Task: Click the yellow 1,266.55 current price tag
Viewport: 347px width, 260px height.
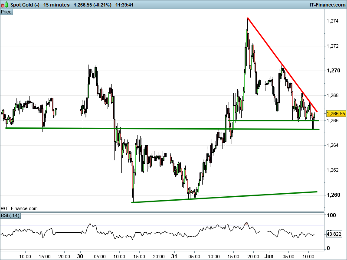Action: tap(336, 114)
